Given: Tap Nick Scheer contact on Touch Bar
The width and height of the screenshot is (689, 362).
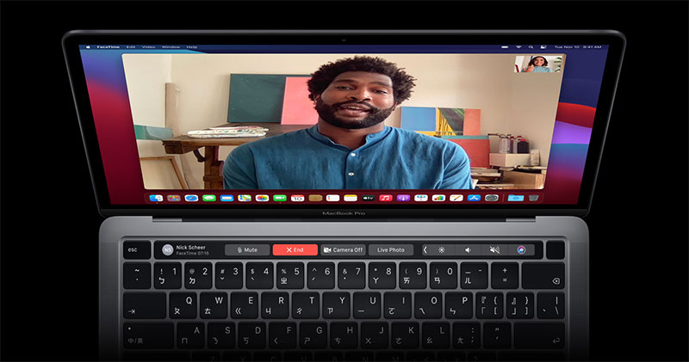Looking at the screenshot, I should click(187, 249).
